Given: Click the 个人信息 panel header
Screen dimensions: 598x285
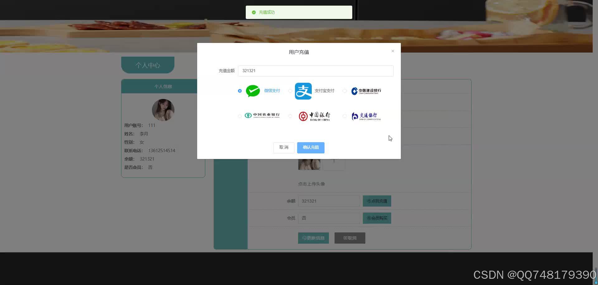Looking at the screenshot, I should (163, 86).
